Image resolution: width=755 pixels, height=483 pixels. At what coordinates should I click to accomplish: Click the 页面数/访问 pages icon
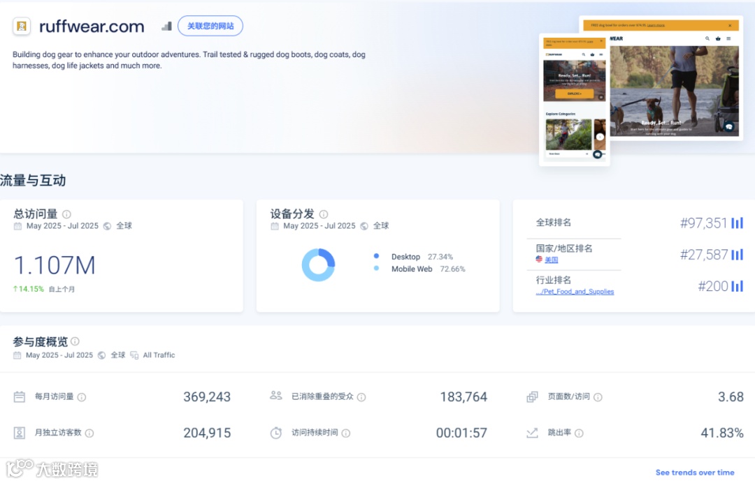(x=532, y=396)
